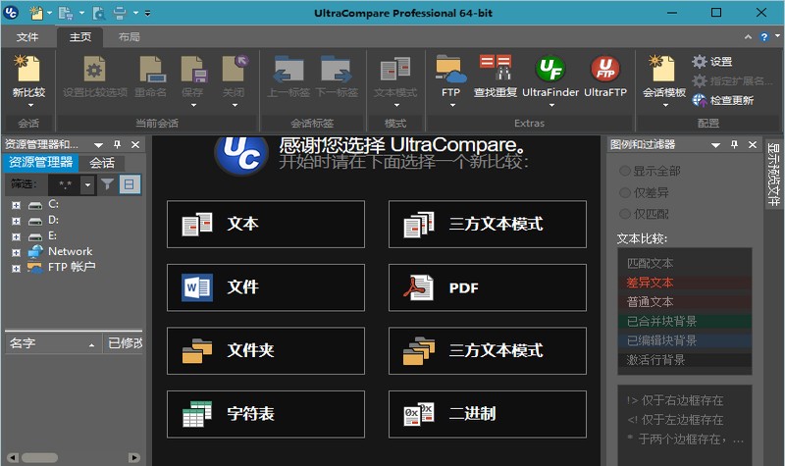
Task: Open the FTP ribbon icon
Action: point(450,69)
